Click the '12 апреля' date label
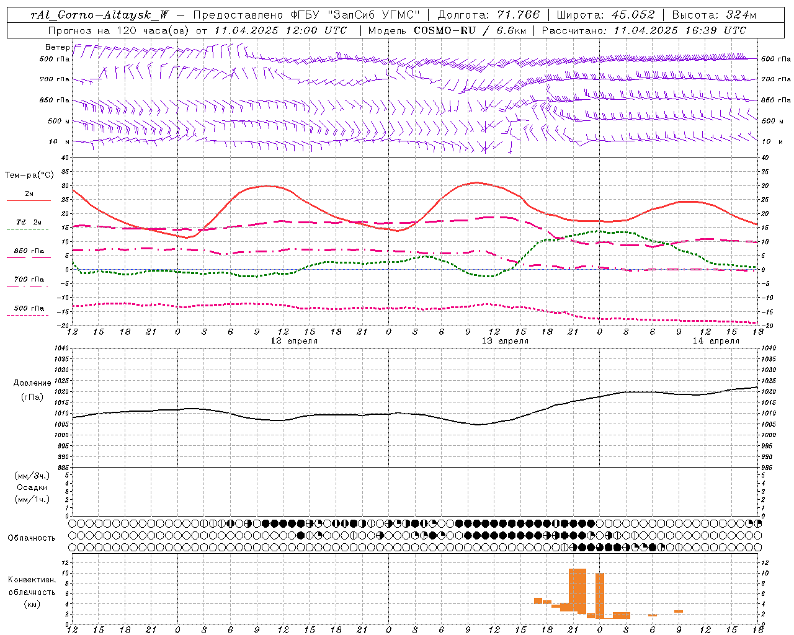Image resolution: width=794 pixels, height=635 pixels. pos(294,341)
